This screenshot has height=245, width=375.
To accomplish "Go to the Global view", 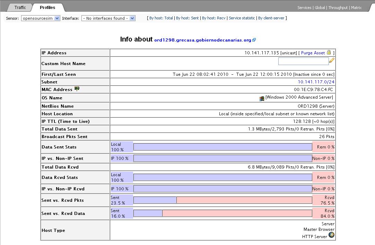I will [320, 8].
